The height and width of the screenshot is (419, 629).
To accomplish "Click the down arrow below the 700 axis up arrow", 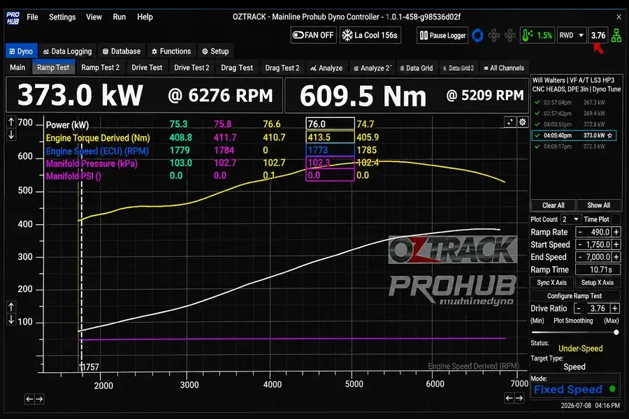I will pyautogui.click(x=11, y=135).
